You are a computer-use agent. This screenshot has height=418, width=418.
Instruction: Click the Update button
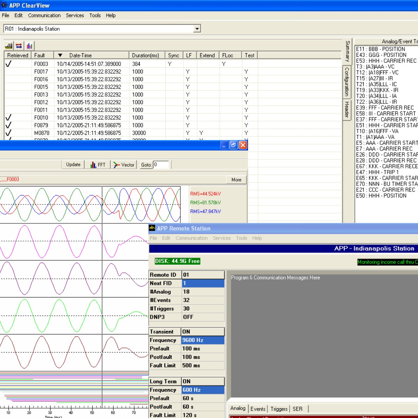click(73, 164)
